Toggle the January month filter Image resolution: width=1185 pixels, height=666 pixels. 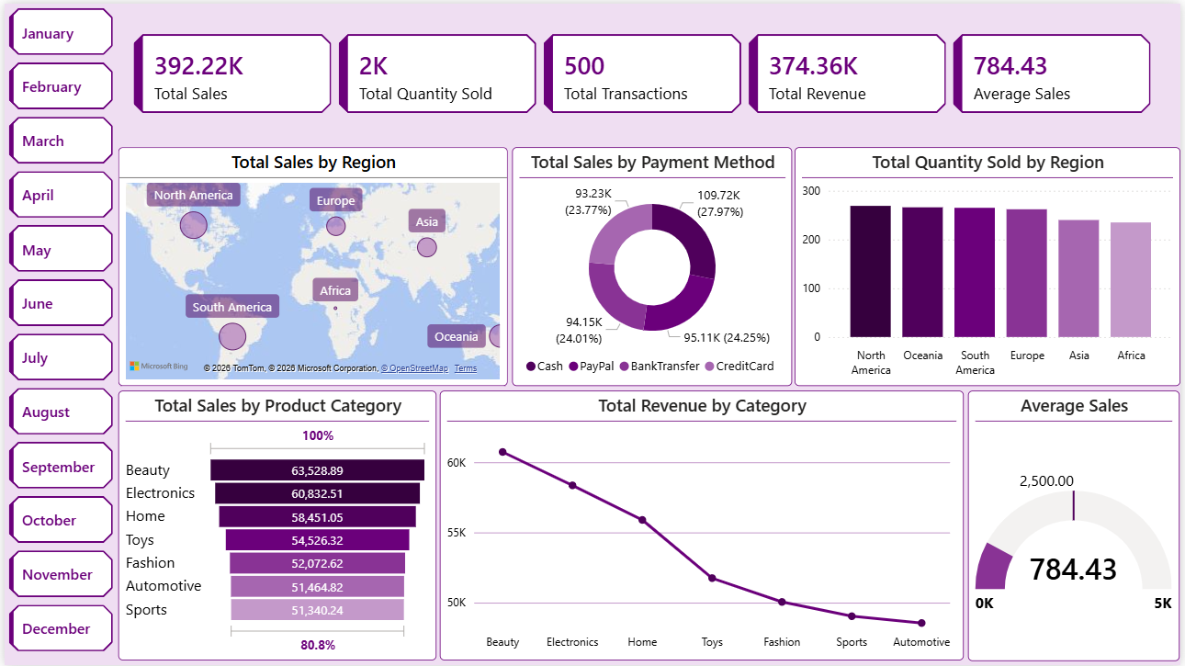pyautogui.click(x=61, y=31)
